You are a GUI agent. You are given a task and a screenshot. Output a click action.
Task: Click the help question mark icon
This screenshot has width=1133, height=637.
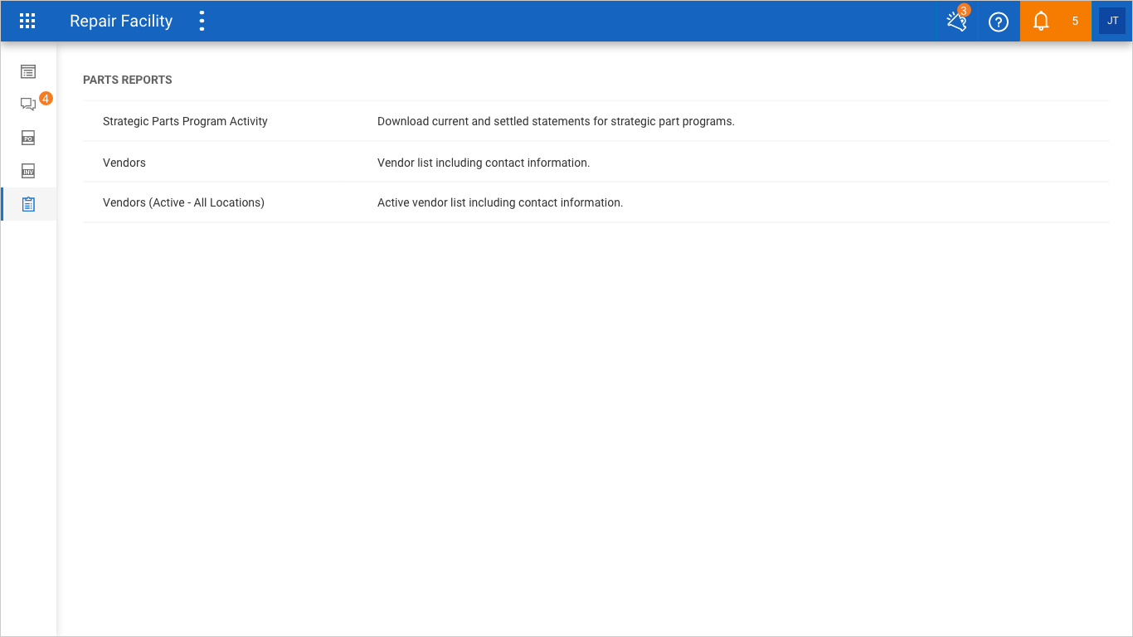coord(999,22)
